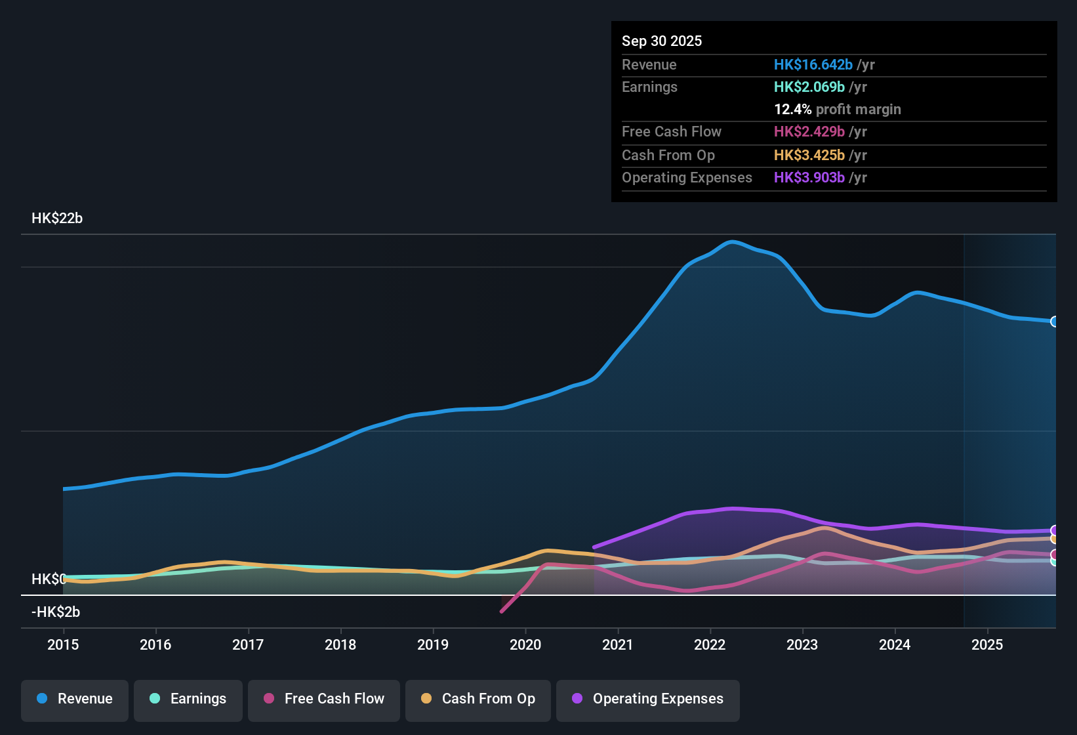
Task: Click the pink Free Cash Flow dot icon
Action: (x=269, y=699)
